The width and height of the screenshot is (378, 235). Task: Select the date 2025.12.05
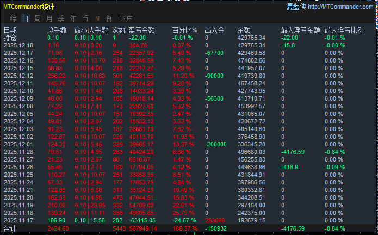coord(18,114)
